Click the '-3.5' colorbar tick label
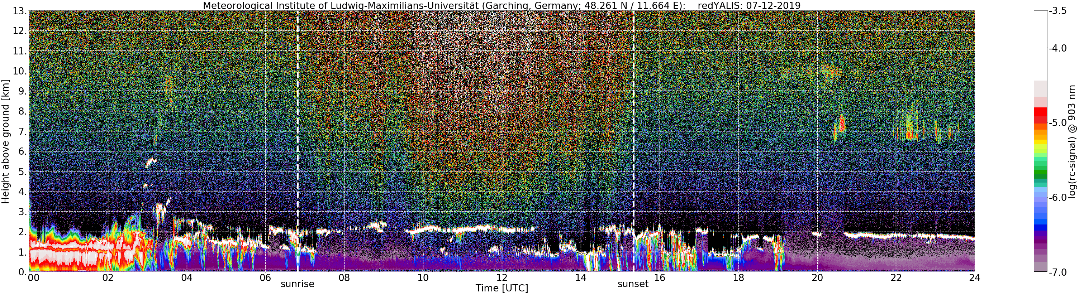 [x=1057, y=11]
